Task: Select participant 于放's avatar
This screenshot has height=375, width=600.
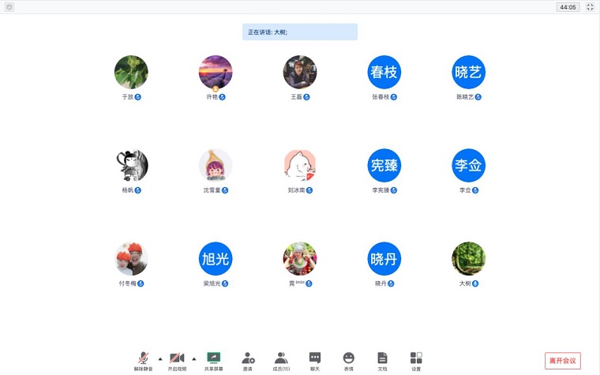Action: click(x=131, y=72)
